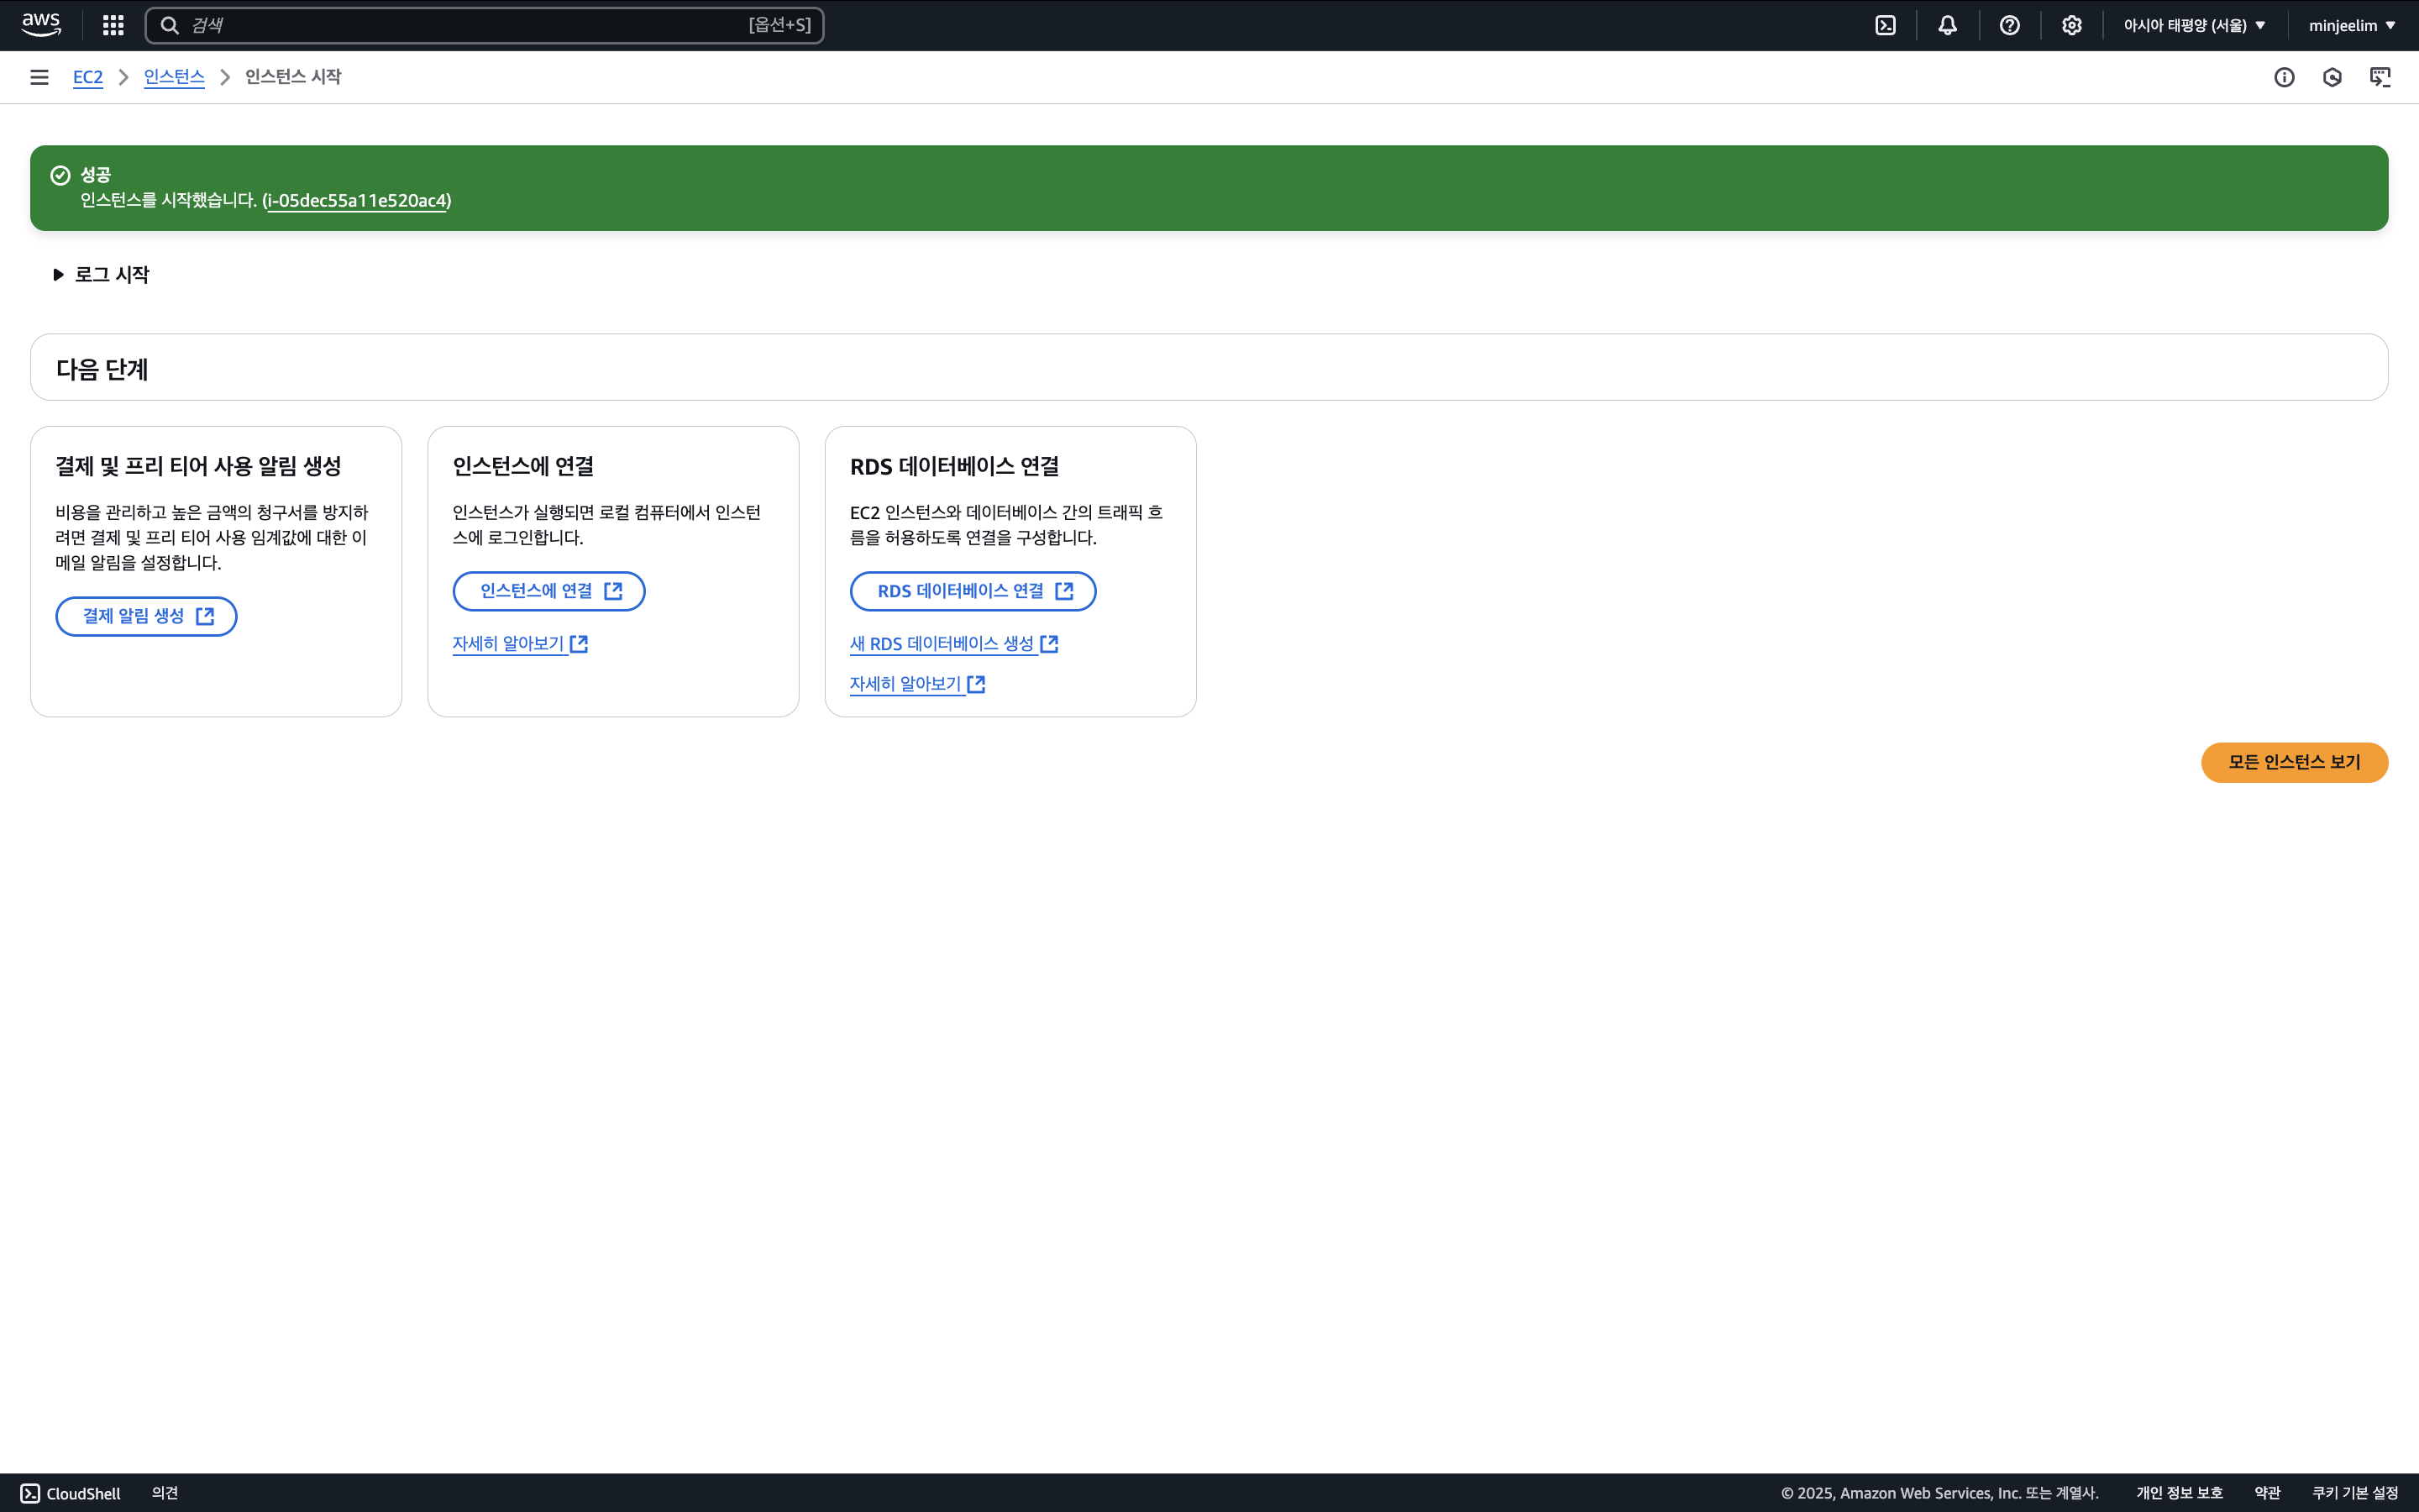This screenshot has height=1512, width=2419.
Task: Go to 인스턴스 breadcrumb link
Action: (x=174, y=77)
